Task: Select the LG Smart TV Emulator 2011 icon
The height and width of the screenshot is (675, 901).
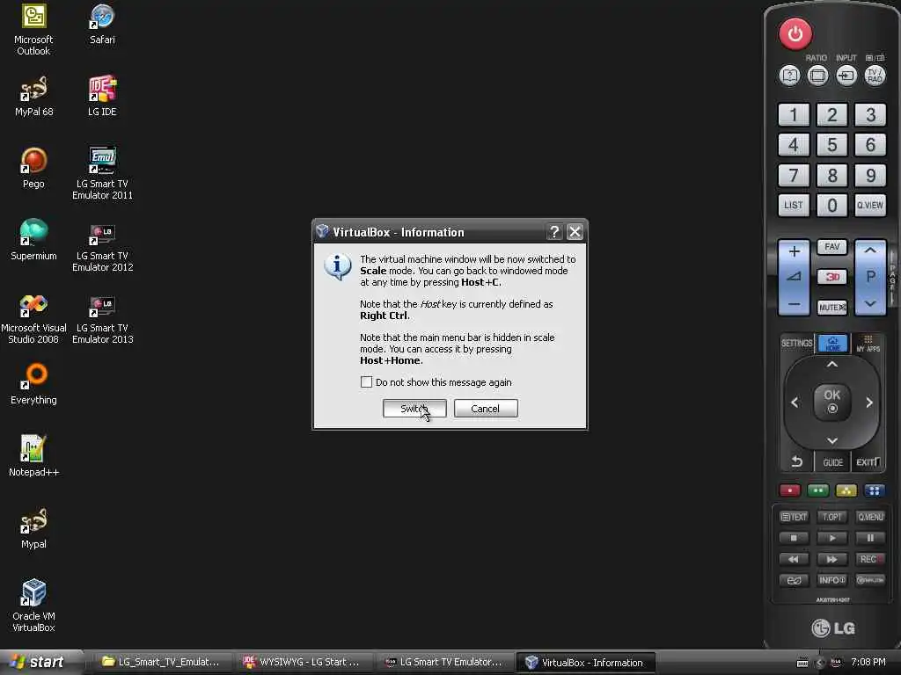Action: point(102,173)
